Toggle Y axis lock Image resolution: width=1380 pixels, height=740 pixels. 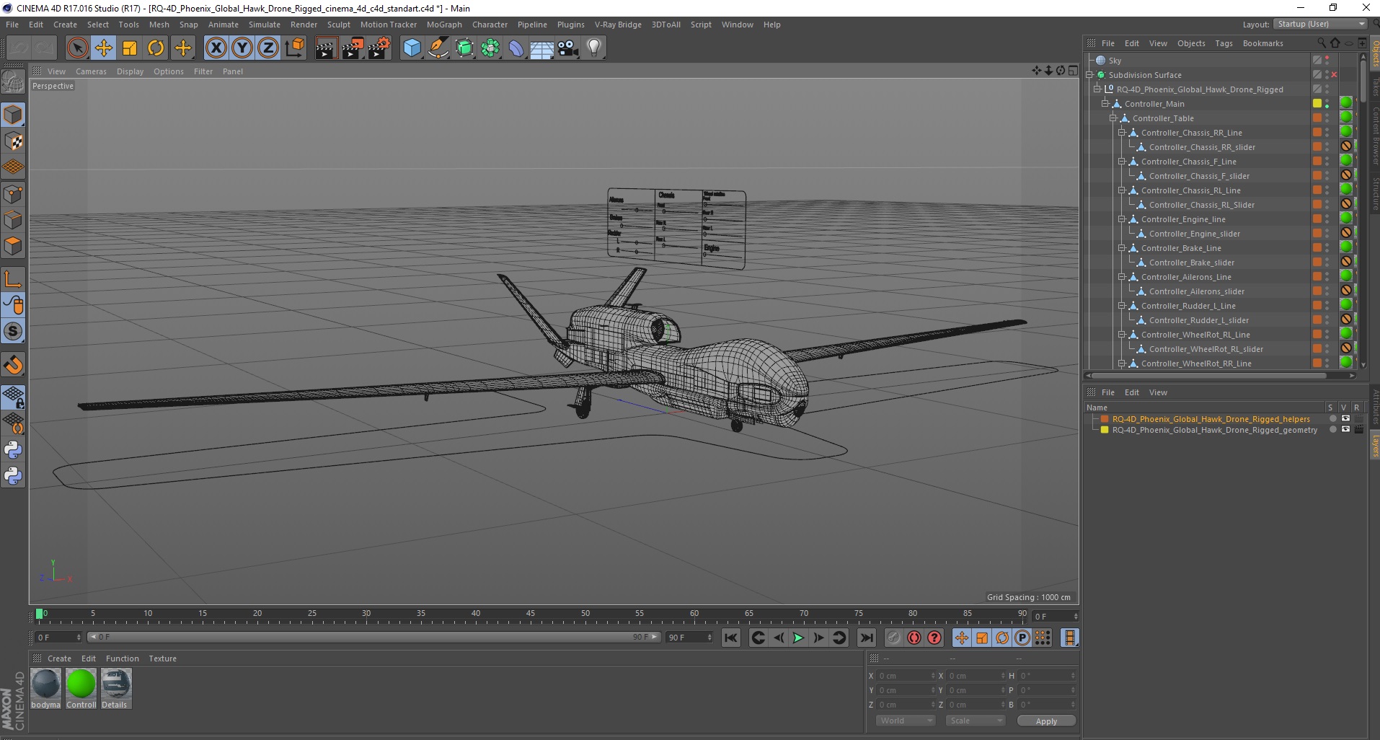tap(242, 48)
